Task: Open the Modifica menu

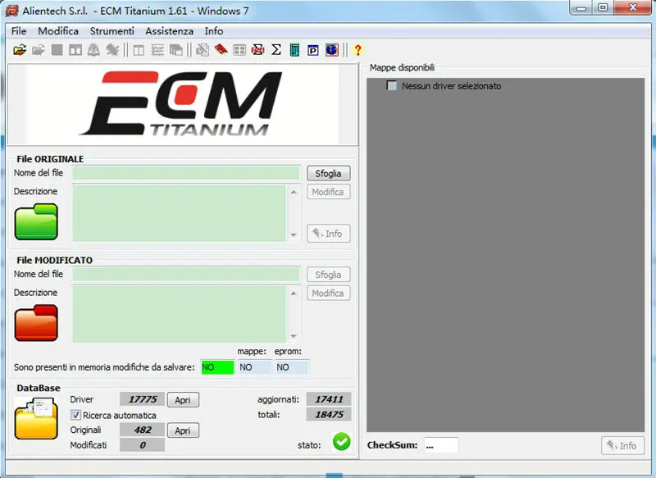Action: pyautogui.click(x=58, y=31)
